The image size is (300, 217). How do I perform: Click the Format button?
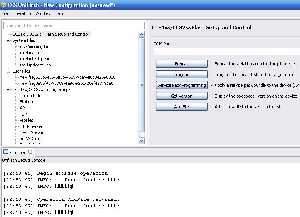(x=182, y=64)
